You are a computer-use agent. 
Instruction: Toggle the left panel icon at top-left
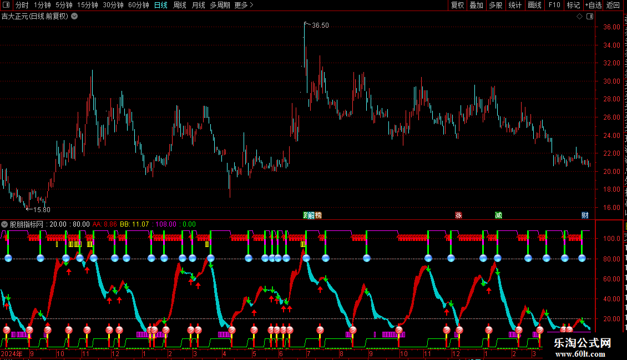6,5
